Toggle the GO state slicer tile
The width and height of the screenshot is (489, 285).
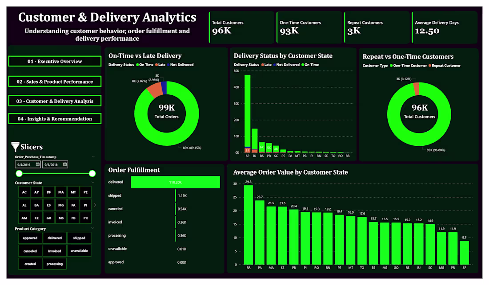click(48, 218)
